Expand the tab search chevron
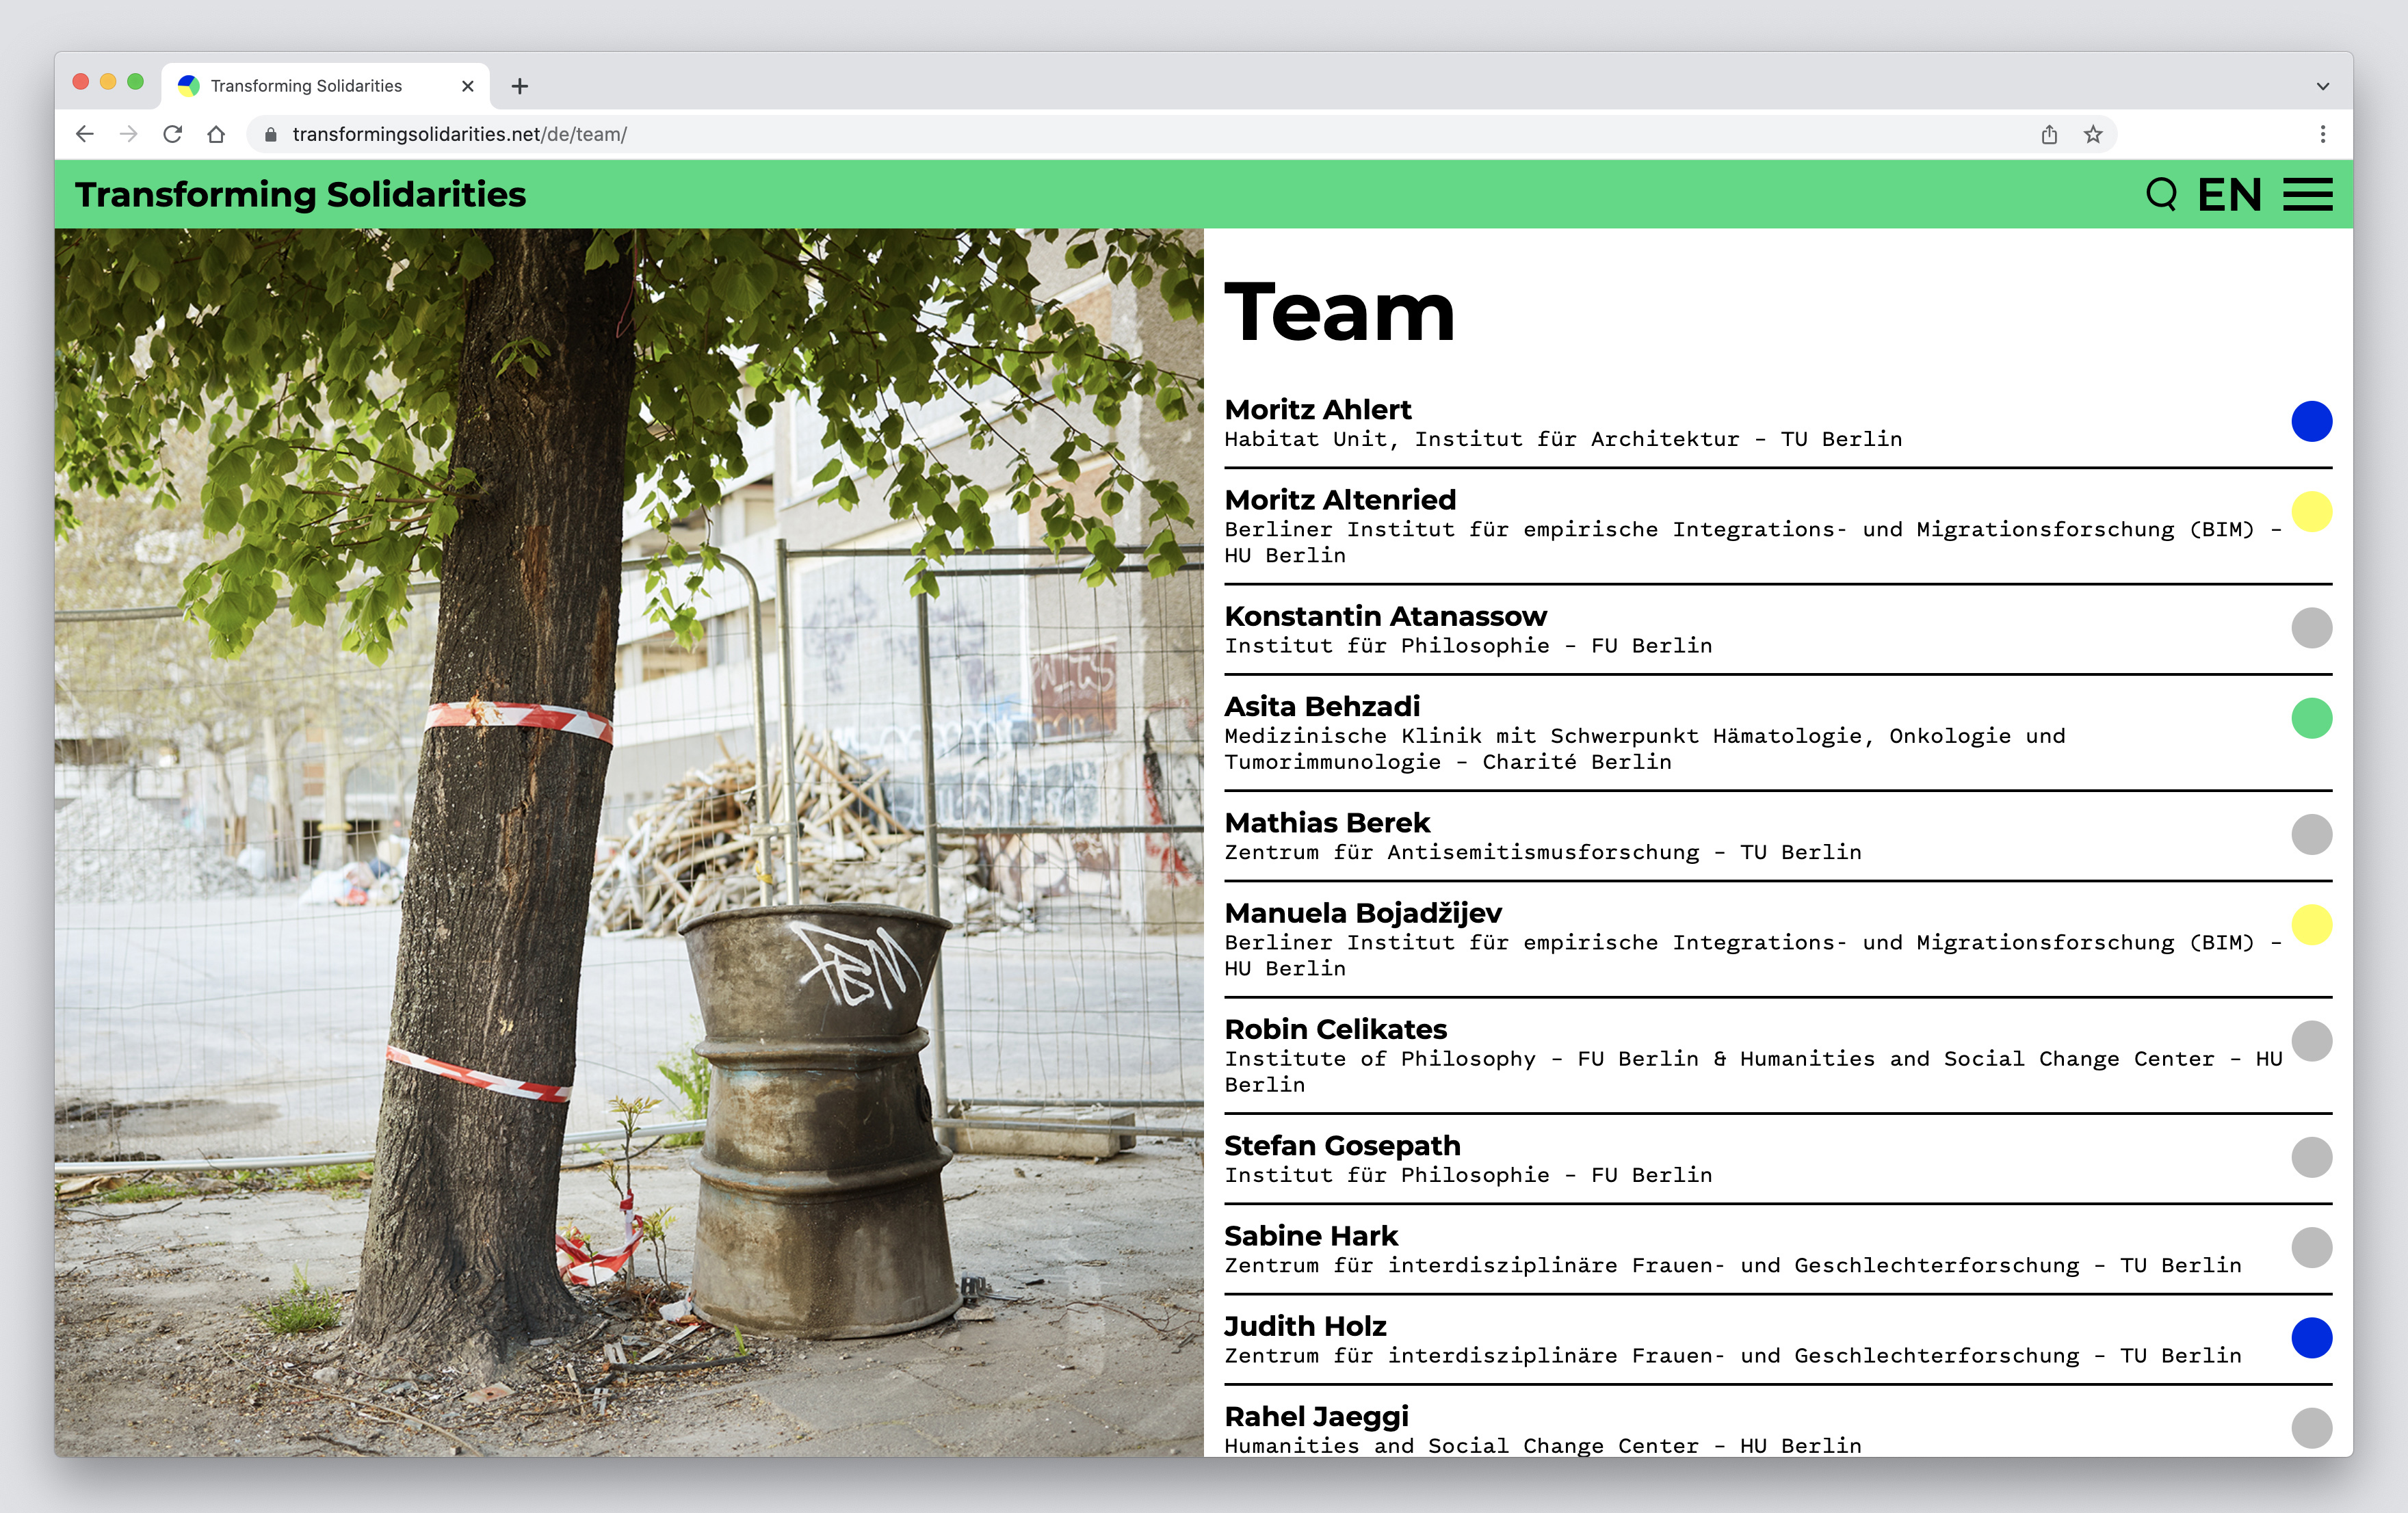Screen dimensions: 2408x1513 2322,87
